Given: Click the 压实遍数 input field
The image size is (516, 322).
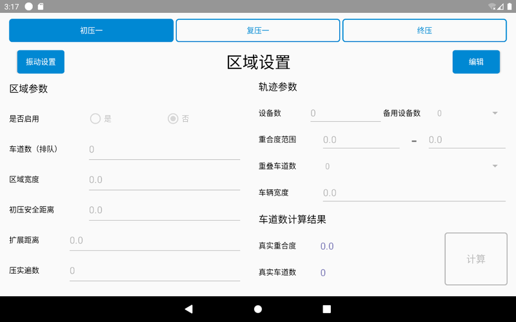Looking at the screenshot, I should (x=155, y=270).
